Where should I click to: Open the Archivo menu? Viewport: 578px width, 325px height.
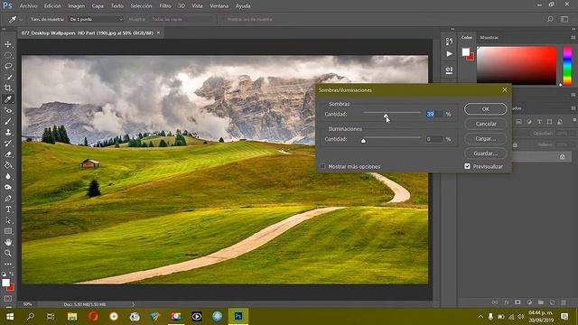(x=28, y=6)
